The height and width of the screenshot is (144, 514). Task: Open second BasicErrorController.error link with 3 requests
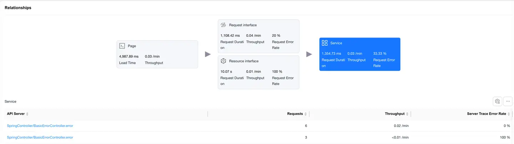(x=40, y=137)
